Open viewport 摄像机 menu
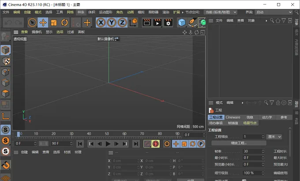Viewport: 300px width, 181px height. pyautogui.click(x=37, y=32)
